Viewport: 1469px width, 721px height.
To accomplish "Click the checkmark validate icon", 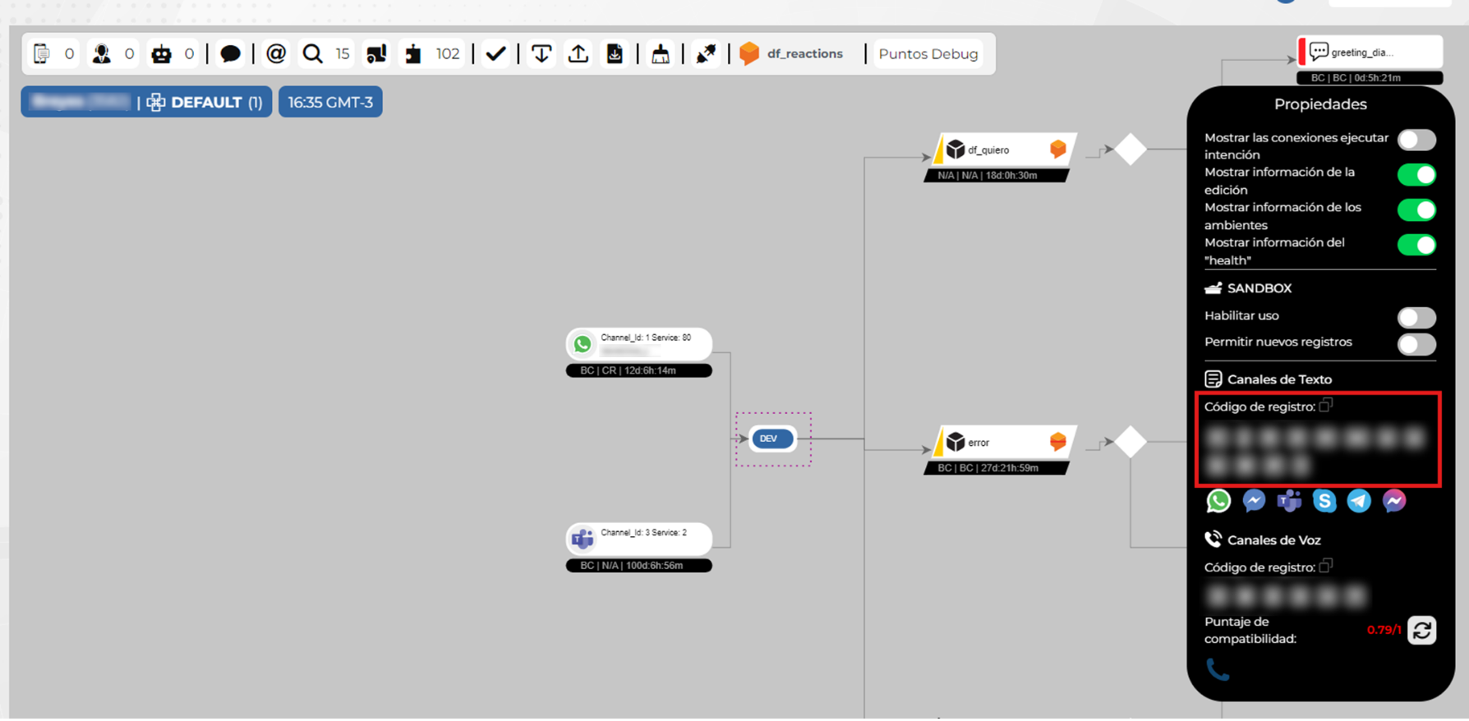I will tap(496, 54).
